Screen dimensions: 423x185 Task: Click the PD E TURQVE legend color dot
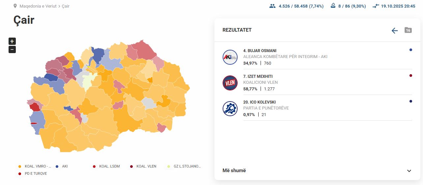[x=20, y=174]
